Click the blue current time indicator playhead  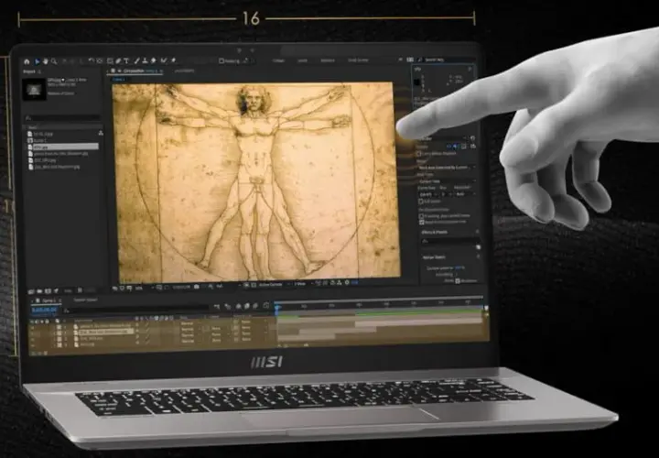point(277,309)
